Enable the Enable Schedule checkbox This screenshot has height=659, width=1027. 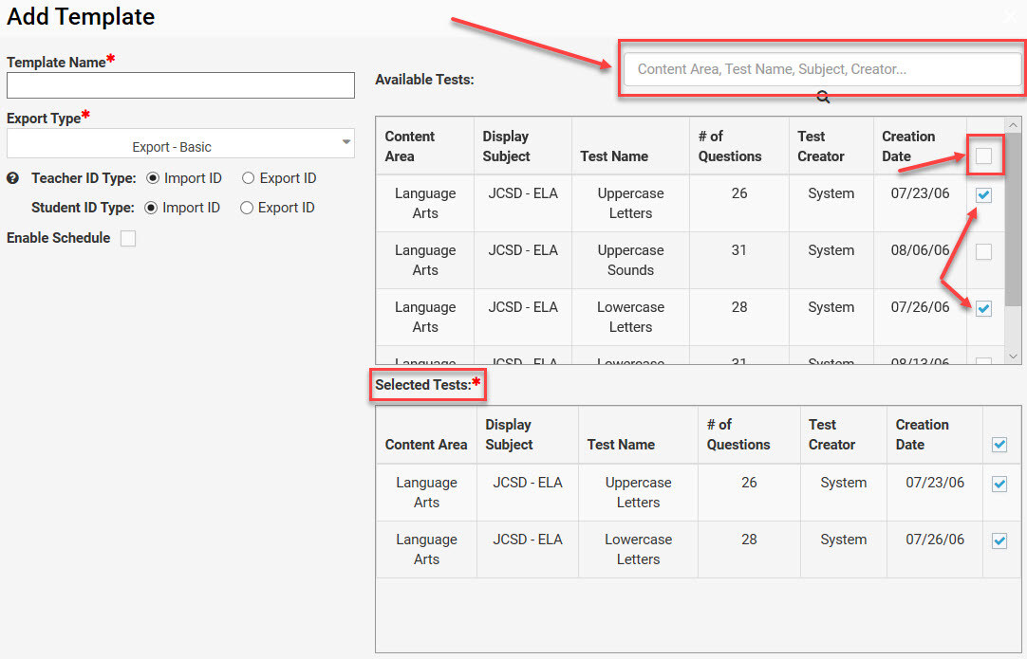pos(128,239)
